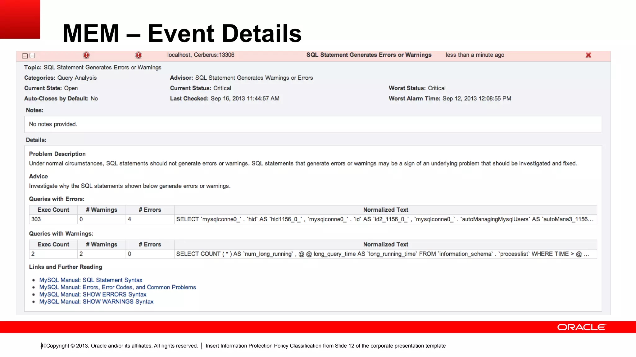Viewport: 636px width, 357px height.
Task: Click # Warnings header in Queries with Warnings table
Action: [x=102, y=245]
